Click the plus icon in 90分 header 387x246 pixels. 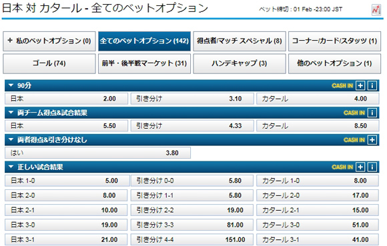coord(360,85)
